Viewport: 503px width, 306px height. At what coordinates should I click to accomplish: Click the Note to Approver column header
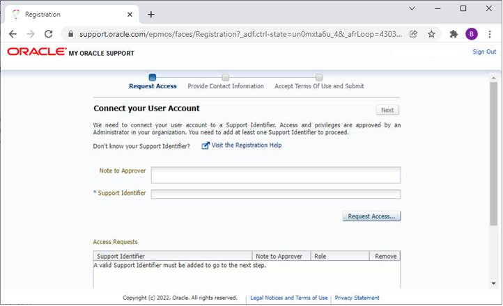click(281, 256)
